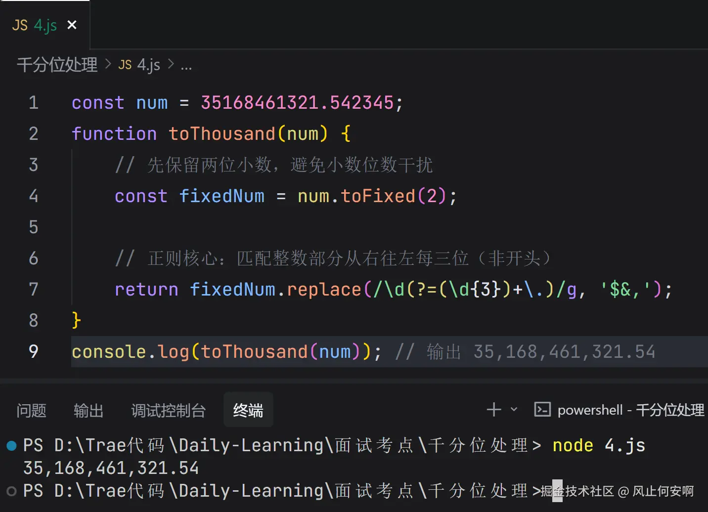The image size is (708, 512).
Task: Click the 4.js file name in breadcrumb
Action: coord(148,65)
